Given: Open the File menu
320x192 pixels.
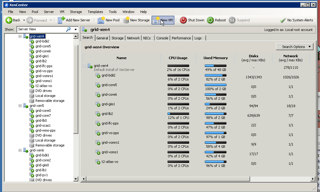Looking at the screenshot, I should (11, 12).
